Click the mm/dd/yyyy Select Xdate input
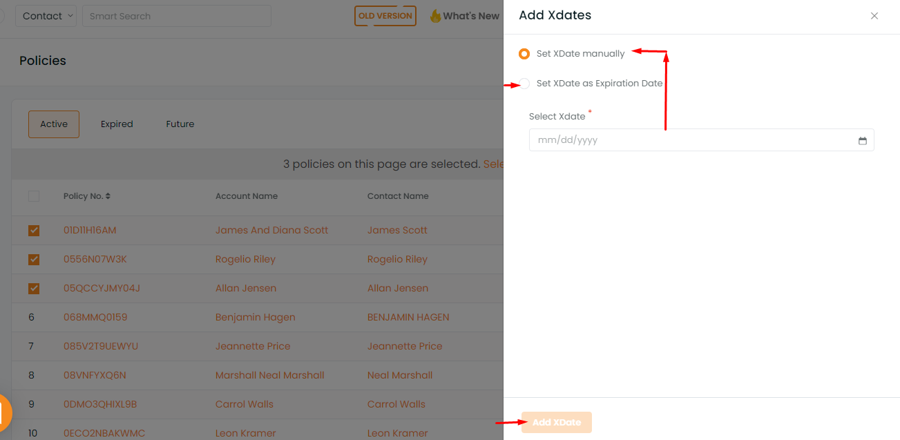 point(702,140)
